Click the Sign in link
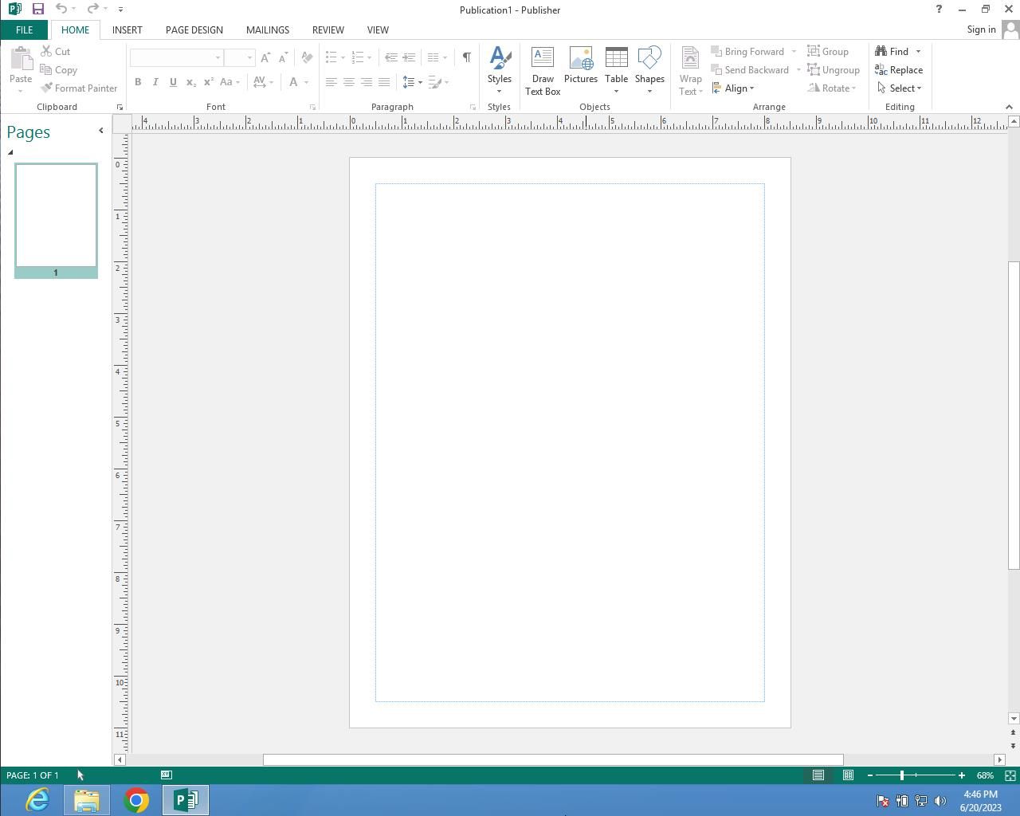Image resolution: width=1020 pixels, height=816 pixels. [981, 29]
